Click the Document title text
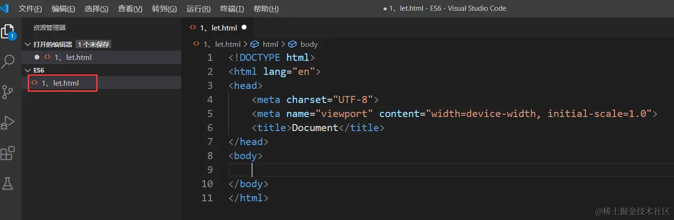Viewport: 674px width, 220px height. (315, 128)
